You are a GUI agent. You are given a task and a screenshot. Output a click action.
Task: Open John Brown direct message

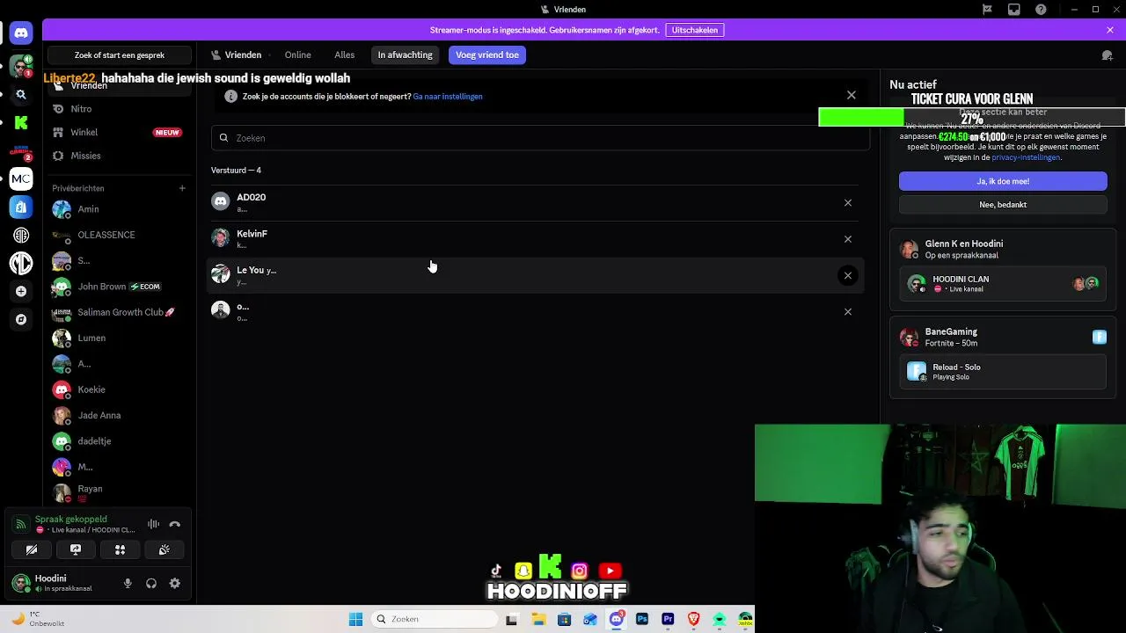pyautogui.click(x=119, y=287)
